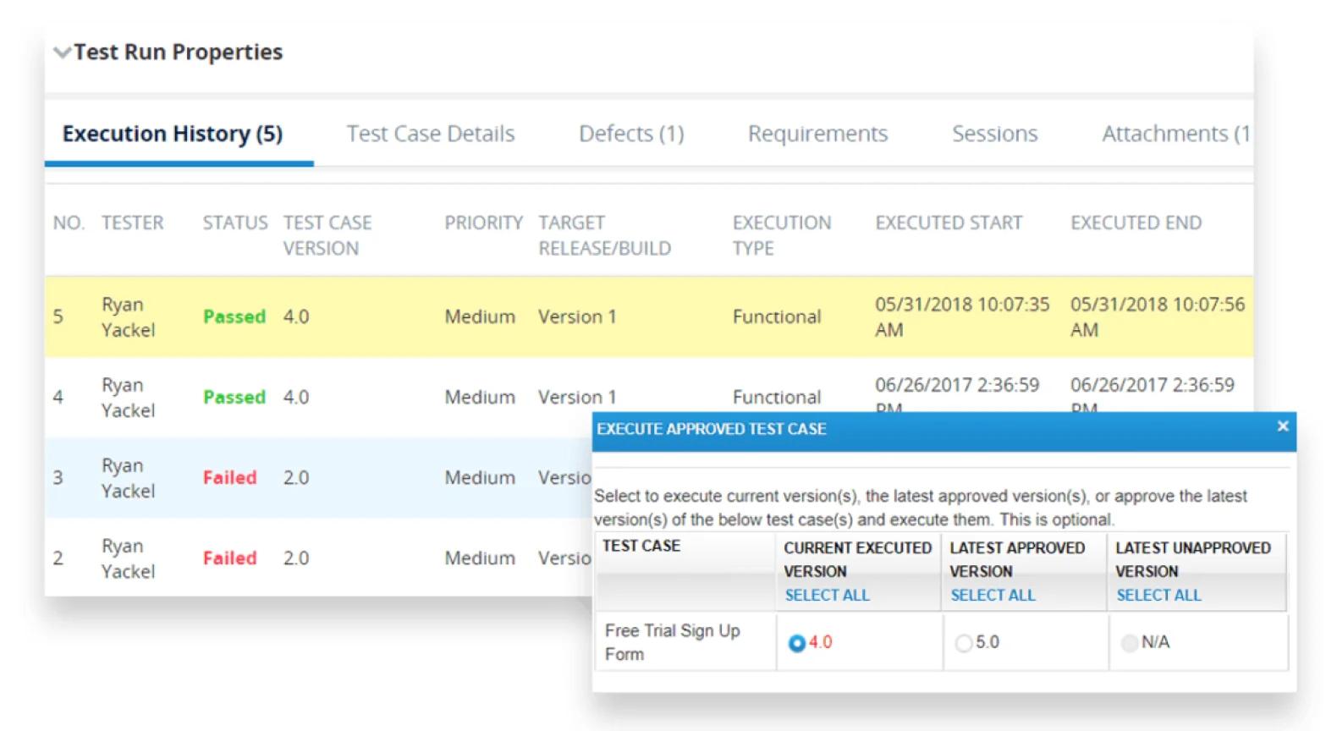1337x731 pixels.
Task: View the Attachments tab
Action: (1174, 134)
